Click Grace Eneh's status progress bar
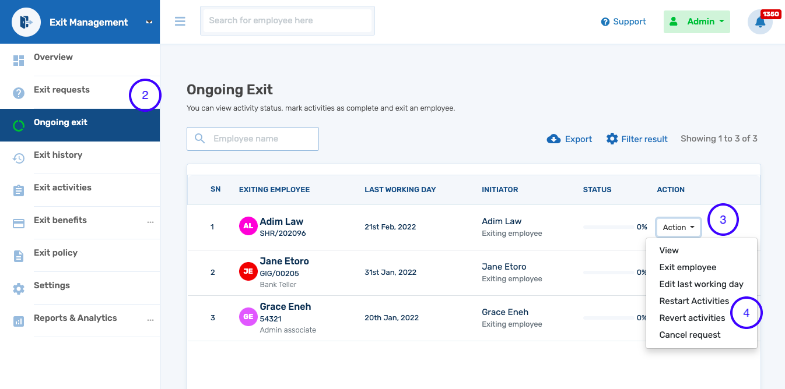 click(609, 318)
